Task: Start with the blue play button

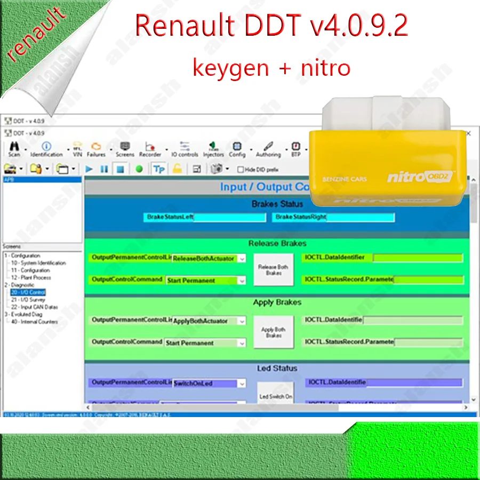Action: coord(89,169)
